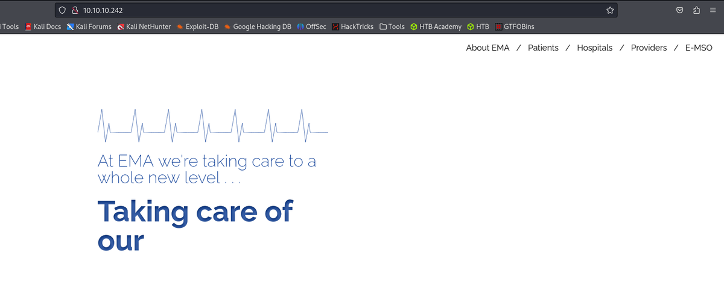
Task: Open the E-MSO nav link
Action: click(699, 48)
